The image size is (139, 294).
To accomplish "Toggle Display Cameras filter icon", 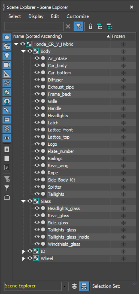I will point(7,65).
